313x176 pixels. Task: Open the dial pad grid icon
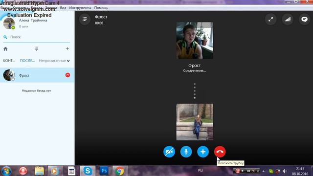tap(36, 49)
